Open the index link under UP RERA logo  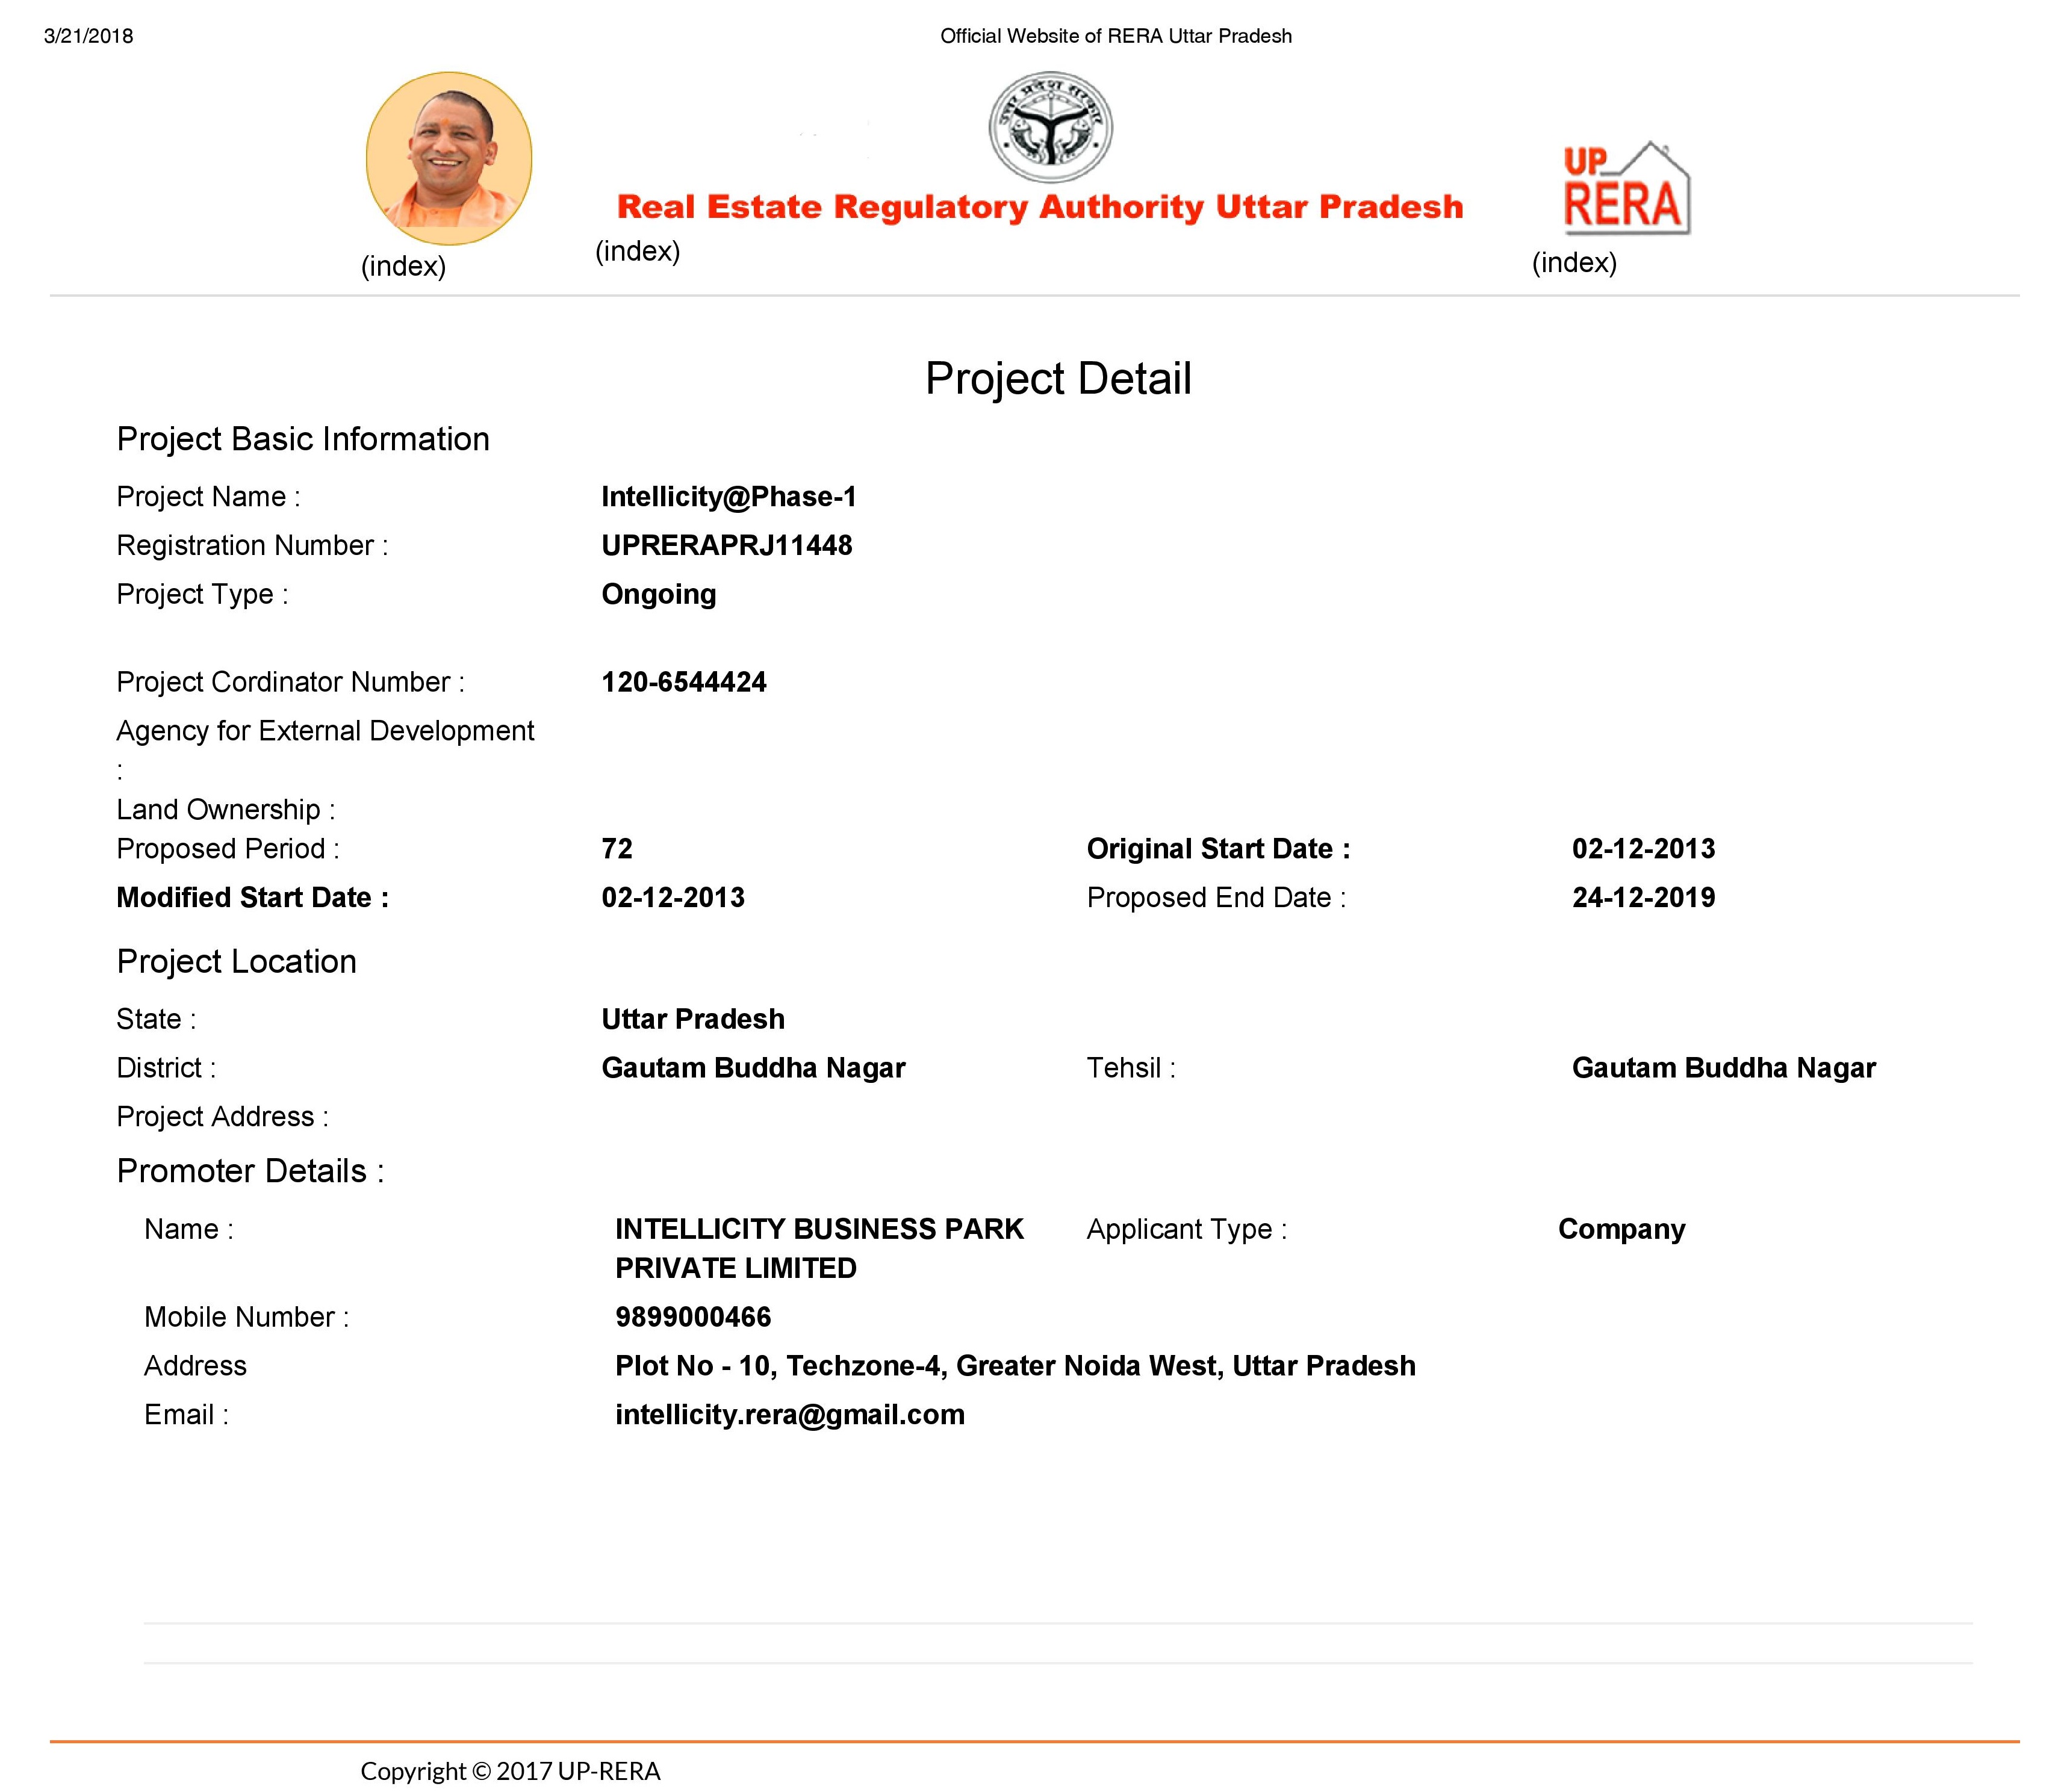tap(1574, 263)
